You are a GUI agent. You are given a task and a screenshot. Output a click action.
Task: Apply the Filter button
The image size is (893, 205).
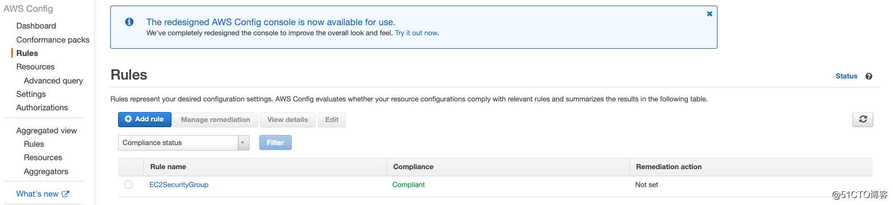point(276,143)
